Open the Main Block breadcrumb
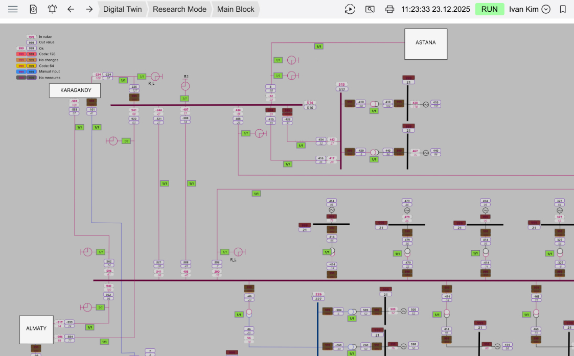 (236, 9)
